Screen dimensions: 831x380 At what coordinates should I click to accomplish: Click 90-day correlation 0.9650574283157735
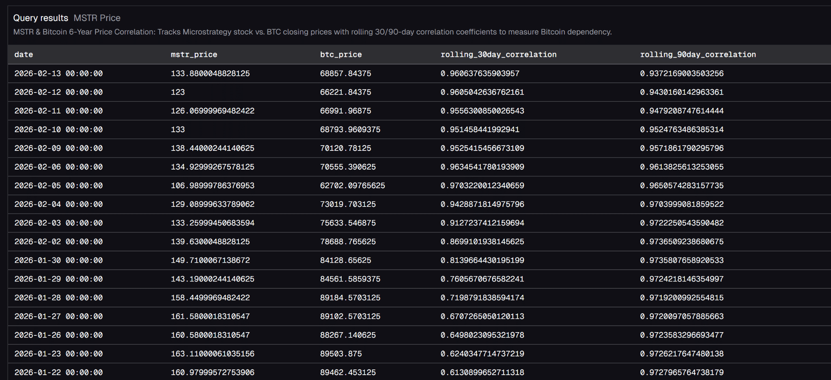(682, 185)
